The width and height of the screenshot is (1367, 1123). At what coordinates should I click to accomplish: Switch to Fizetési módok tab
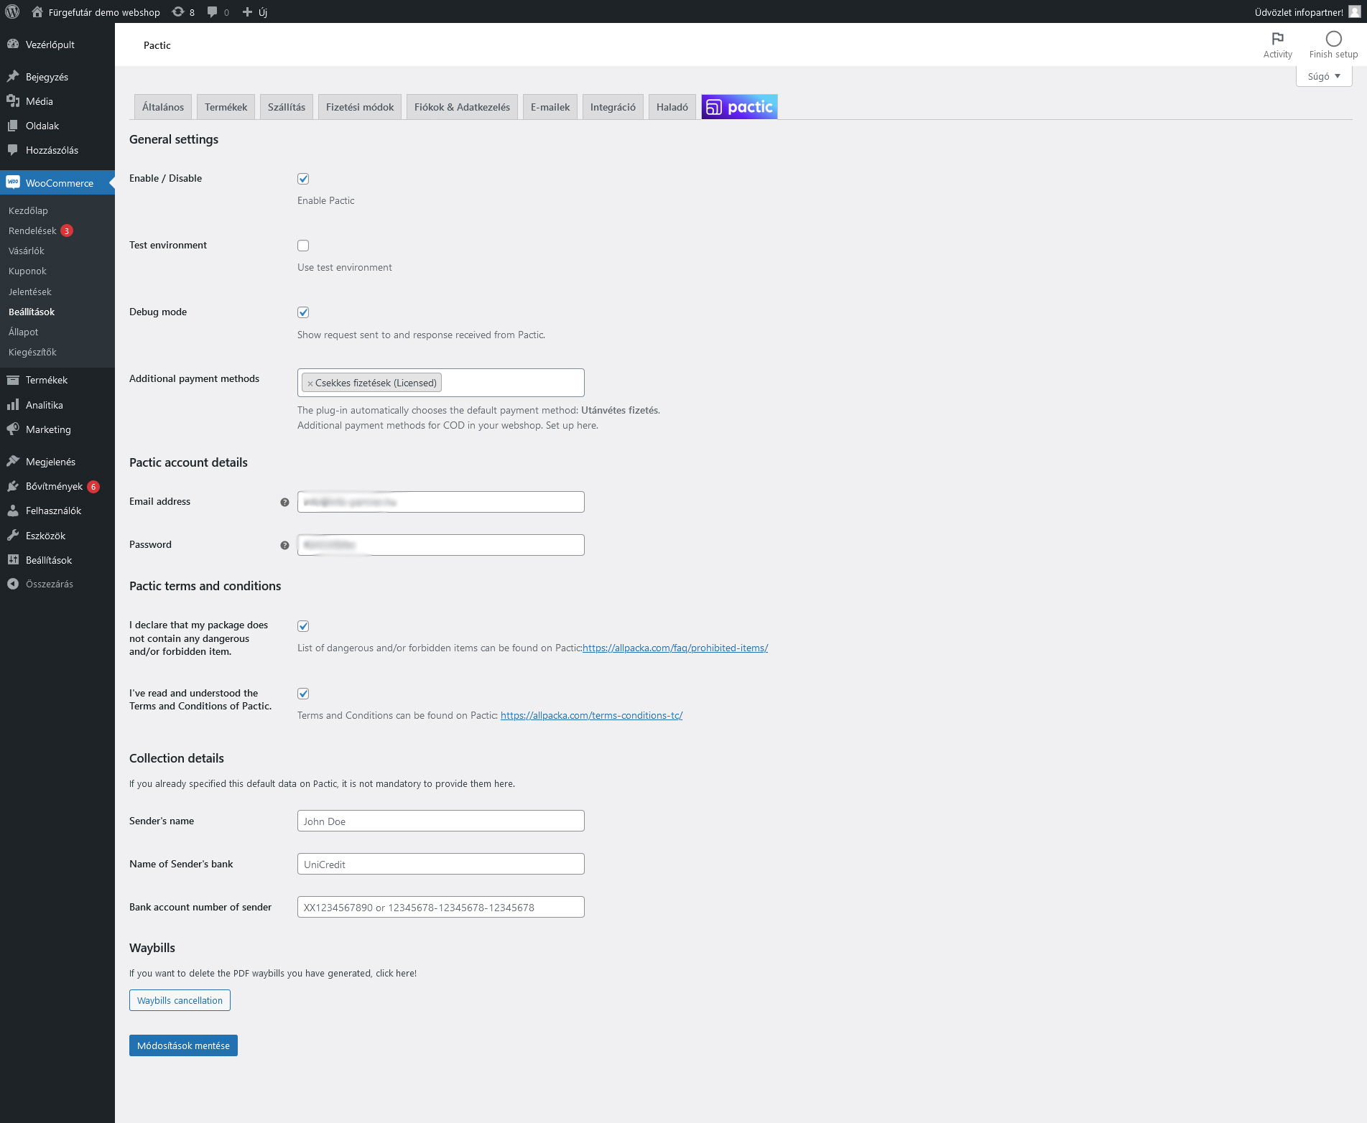[360, 107]
